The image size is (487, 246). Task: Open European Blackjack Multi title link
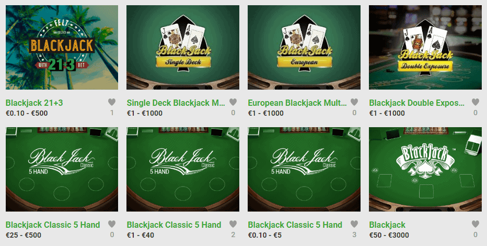297,103
